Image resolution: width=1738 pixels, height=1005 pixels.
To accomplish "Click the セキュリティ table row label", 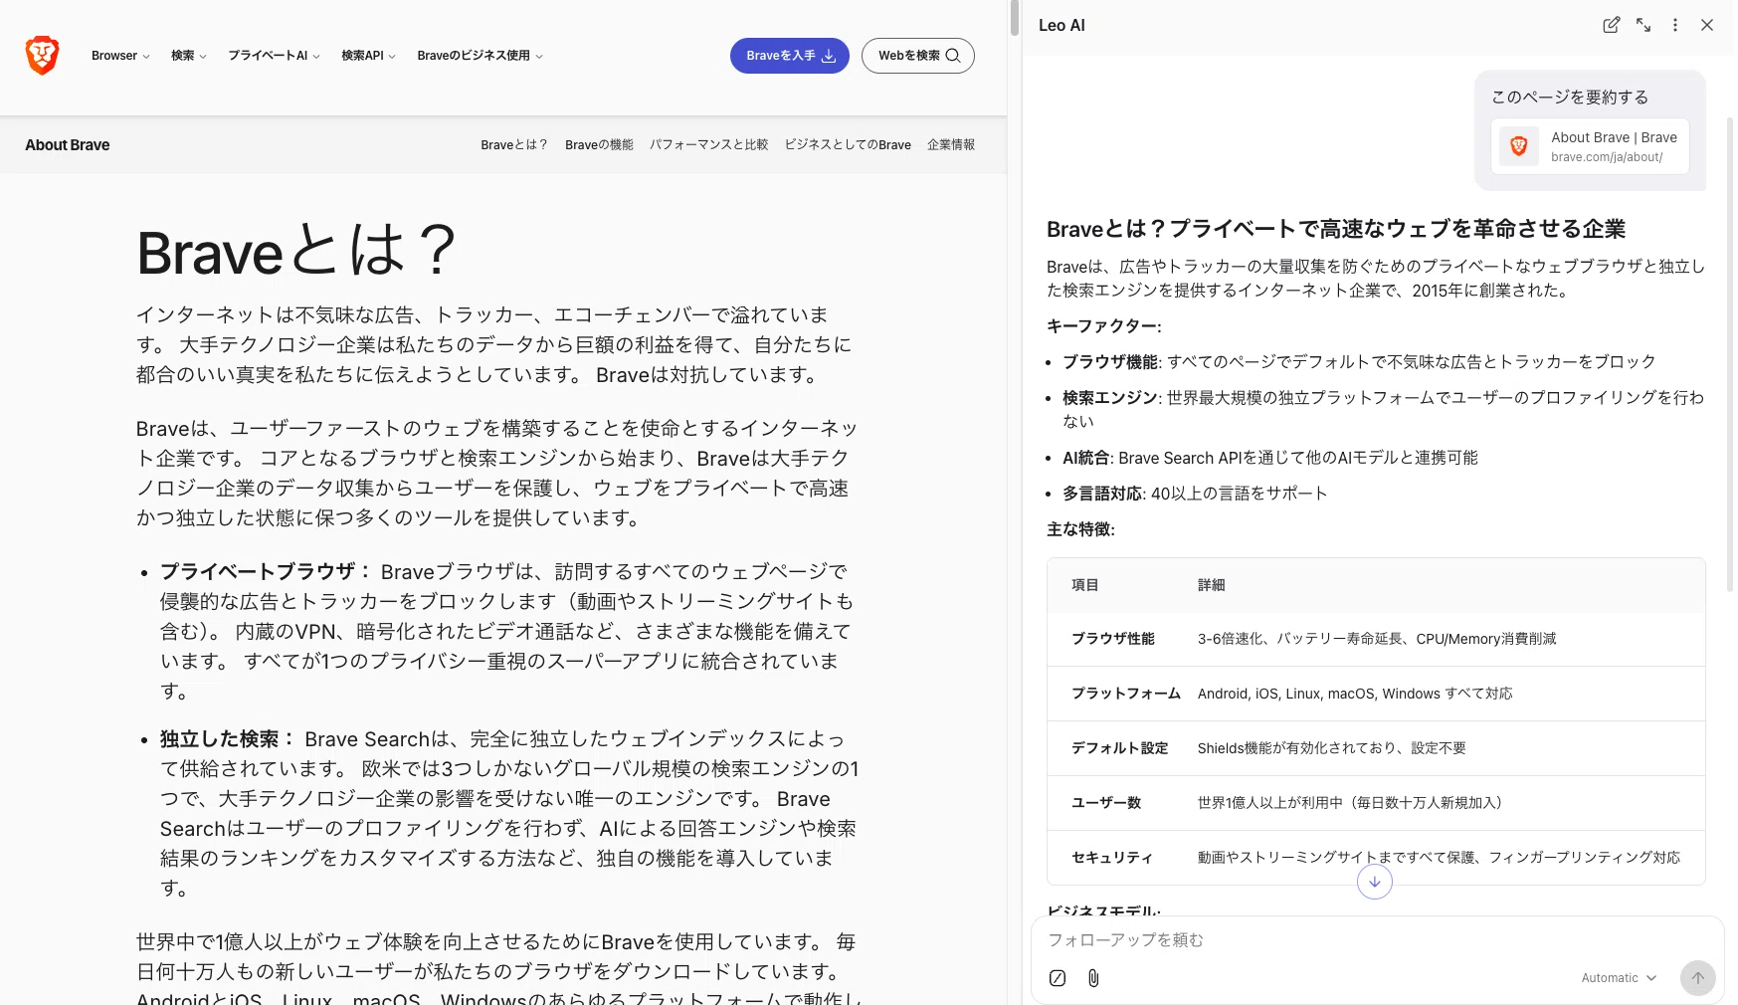I will click(x=1112, y=858).
